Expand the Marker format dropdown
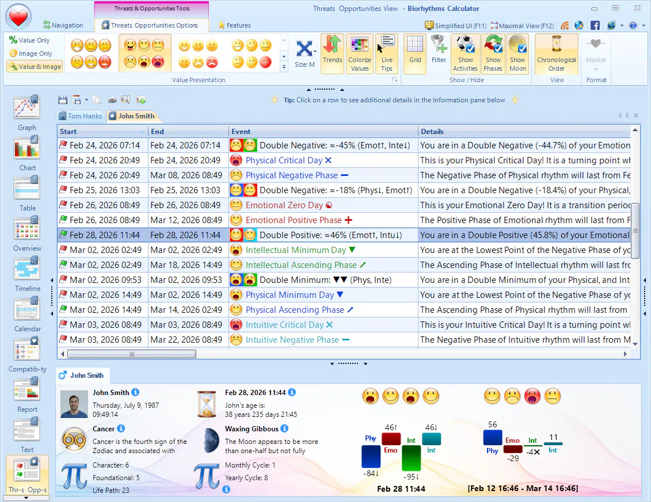Image resolution: width=651 pixels, height=502 pixels. click(x=596, y=68)
